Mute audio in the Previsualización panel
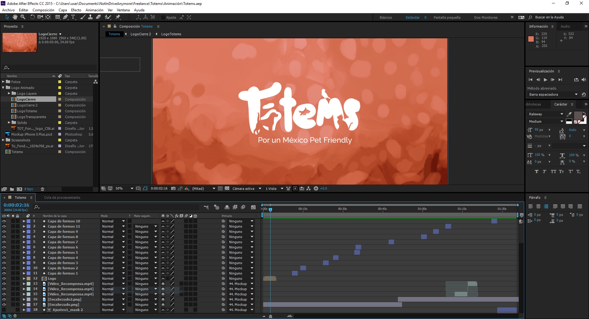The image size is (589, 319). (584, 80)
